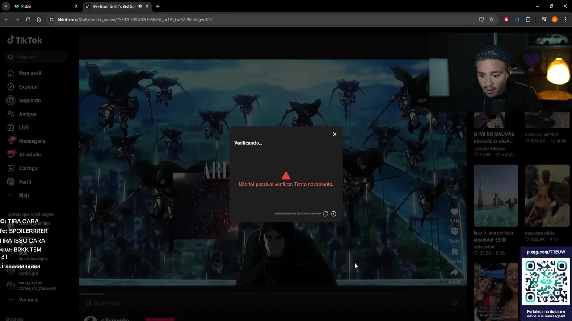Screen dimensions: 572x321
Task: Open the danielaraujo2803 creator link
Action: [542, 134]
